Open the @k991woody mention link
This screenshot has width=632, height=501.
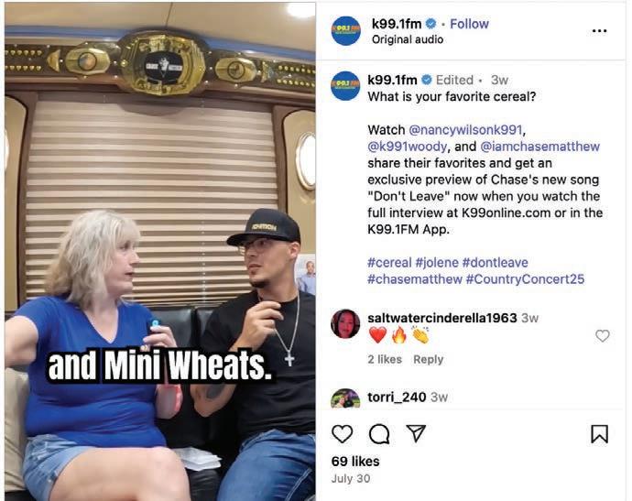407,147
